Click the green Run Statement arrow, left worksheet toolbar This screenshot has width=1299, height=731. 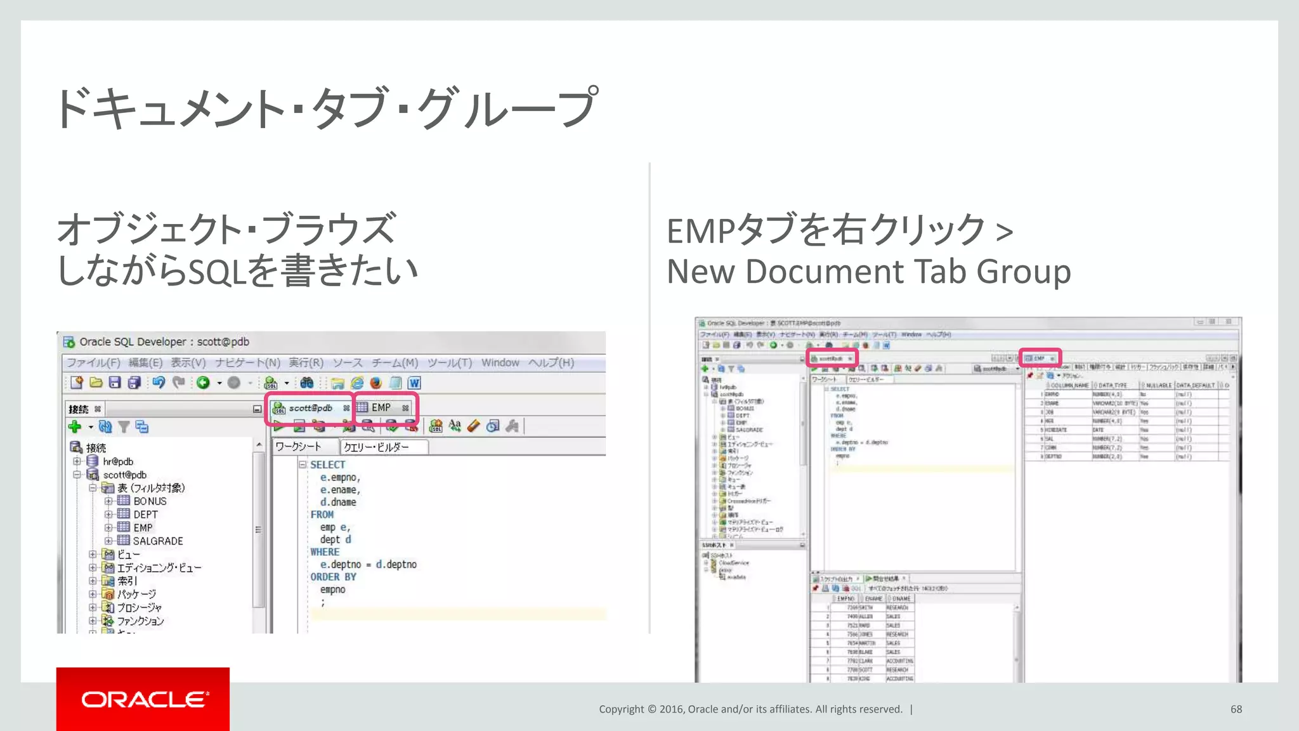point(280,427)
